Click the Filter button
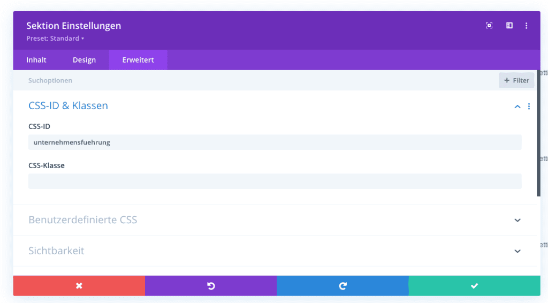The image size is (548, 303). pyautogui.click(x=516, y=80)
